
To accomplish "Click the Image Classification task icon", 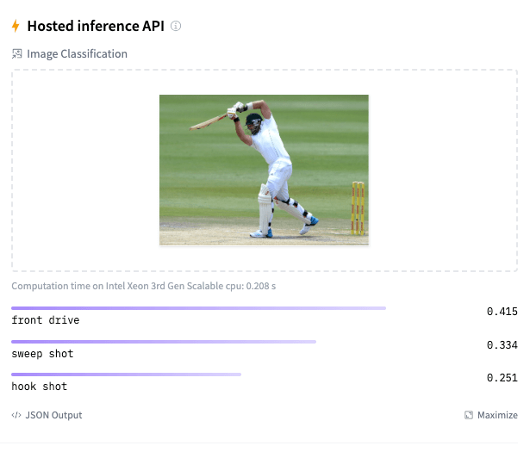I will point(16,54).
